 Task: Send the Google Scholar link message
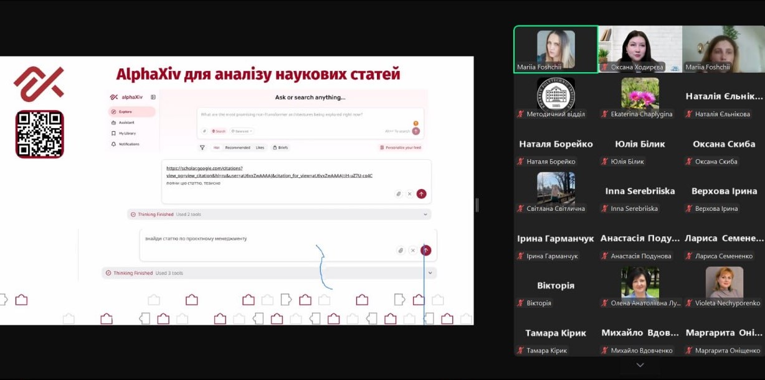coord(421,194)
